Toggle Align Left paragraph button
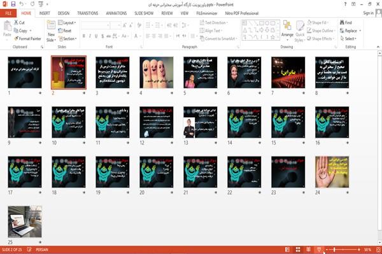Screen dimensions: 382x254 [x=148, y=36]
